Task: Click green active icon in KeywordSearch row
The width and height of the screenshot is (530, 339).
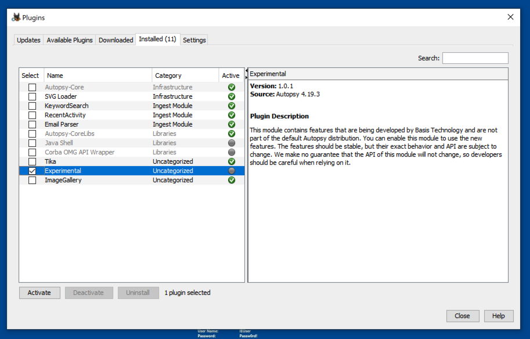Action: (232, 106)
